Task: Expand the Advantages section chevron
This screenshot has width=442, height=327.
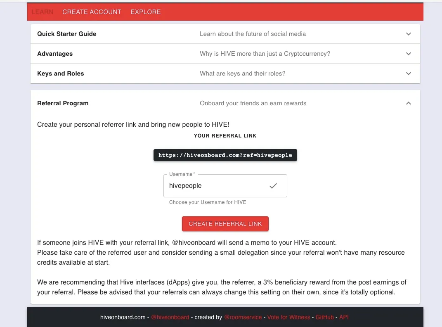Action: (x=408, y=54)
